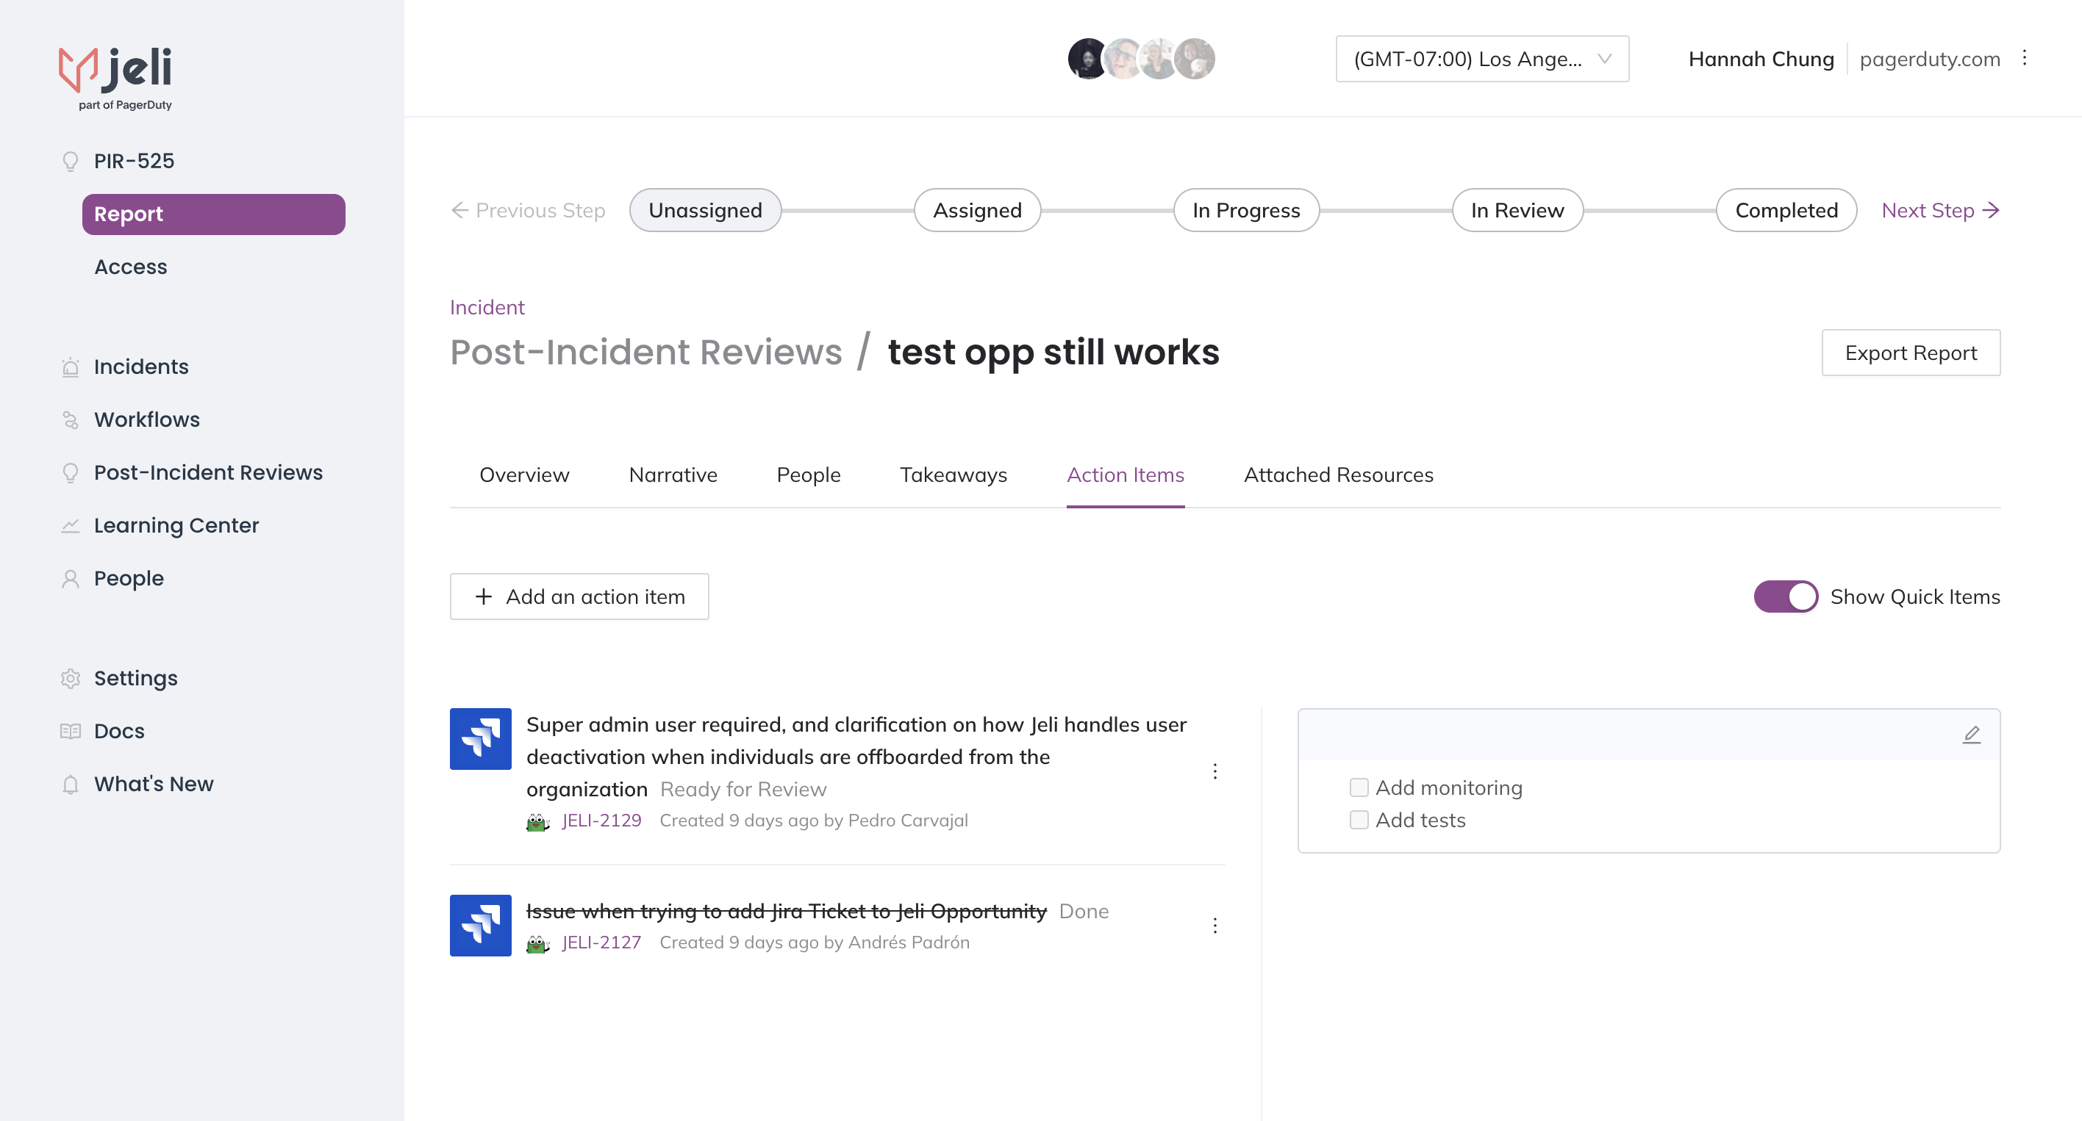Image resolution: width=2082 pixels, height=1121 pixels.
Task: Open Settings gear in sidebar
Action: pyautogui.click(x=71, y=679)
